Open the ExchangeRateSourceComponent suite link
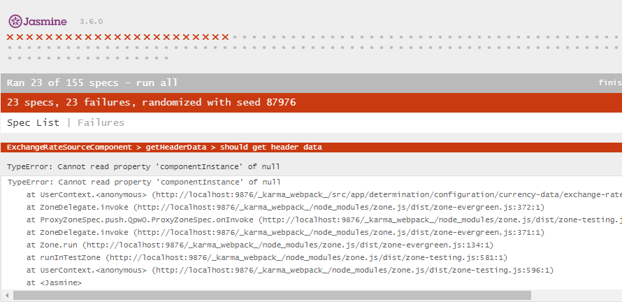This screenshot has height=302, width=622. 69,148
